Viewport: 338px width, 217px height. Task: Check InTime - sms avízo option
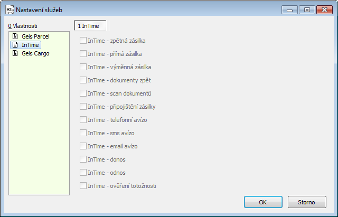click(x=83, y=133)
